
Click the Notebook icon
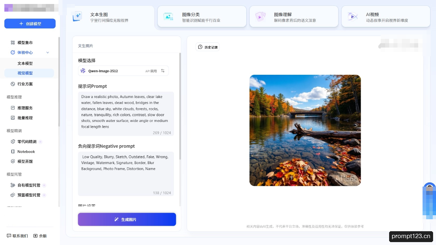click(13, 151)
